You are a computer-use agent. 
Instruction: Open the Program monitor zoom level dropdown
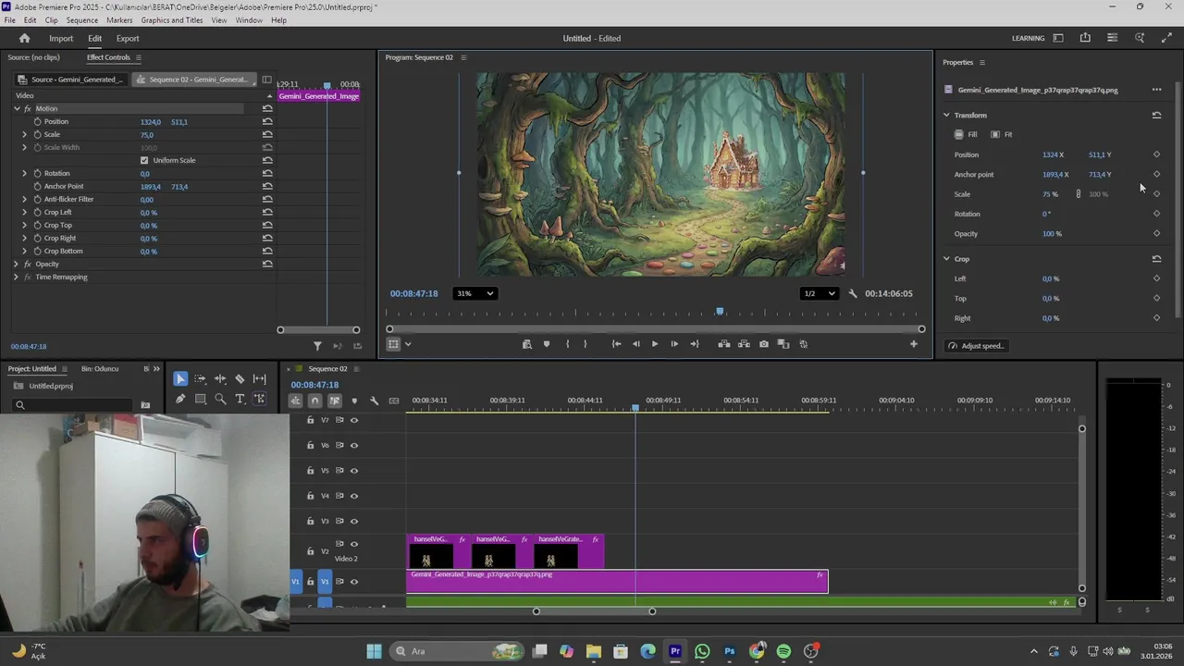[x=475, y=293]
